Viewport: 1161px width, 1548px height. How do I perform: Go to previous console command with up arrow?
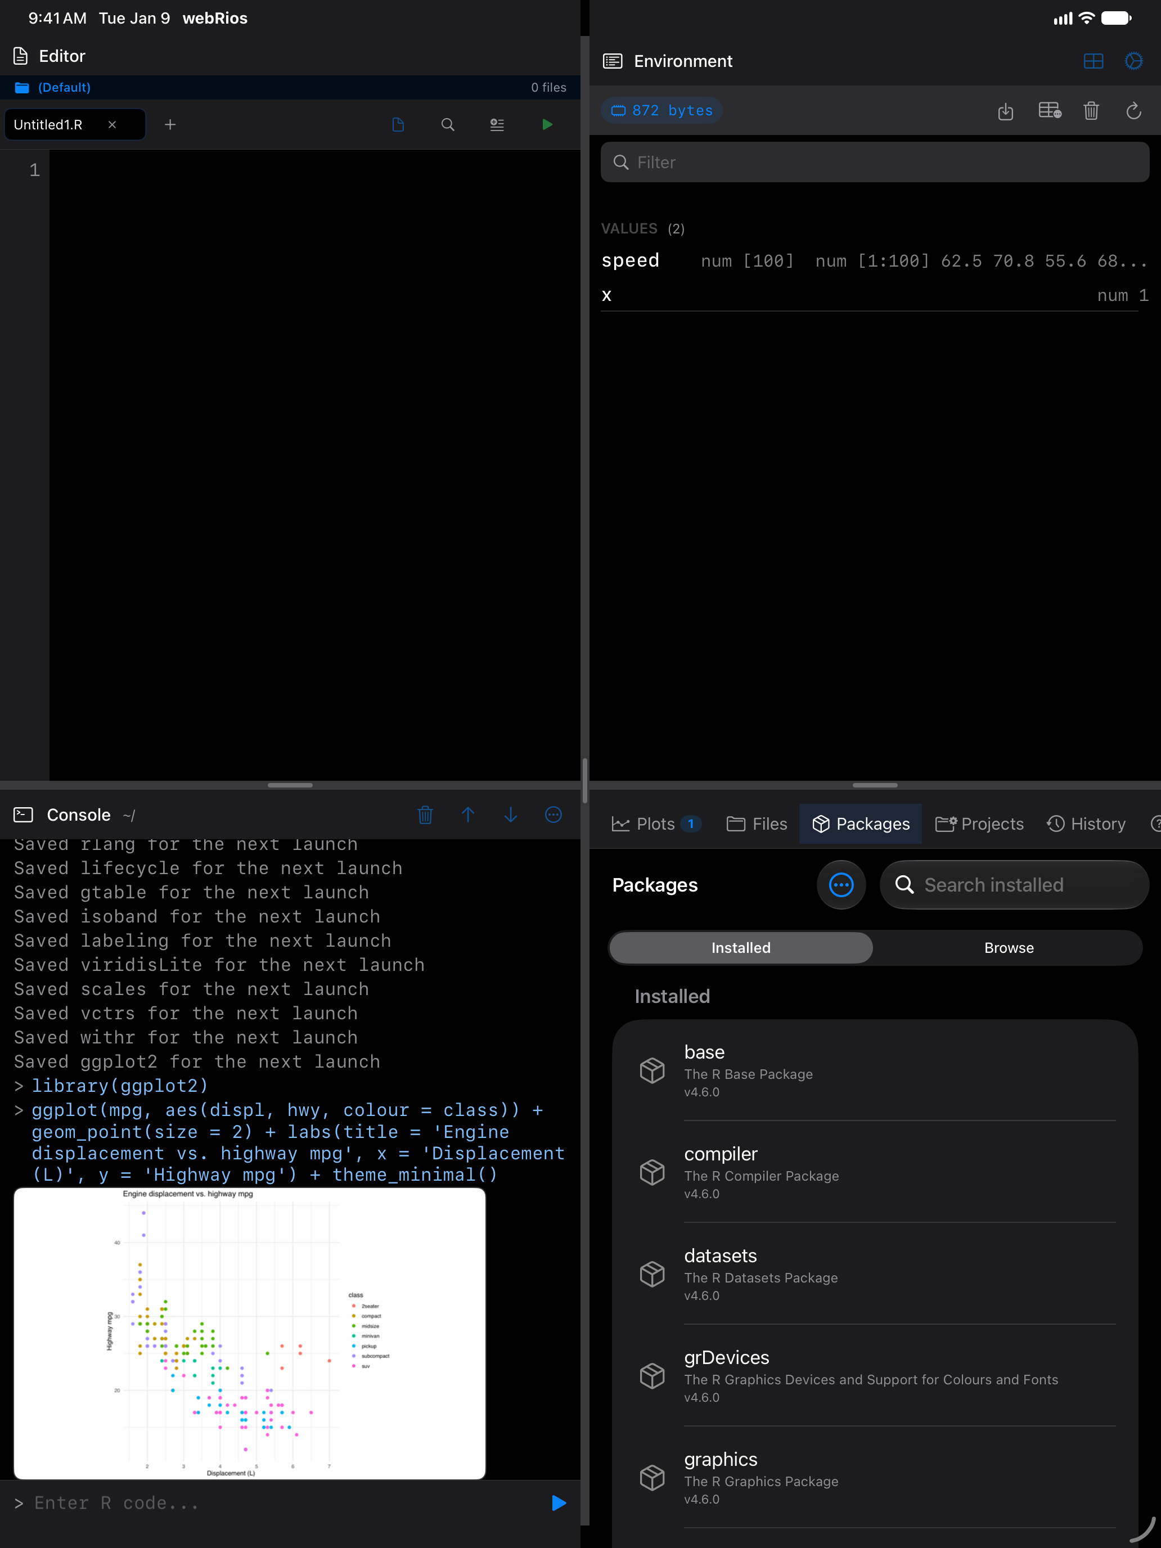click(468, 814)
